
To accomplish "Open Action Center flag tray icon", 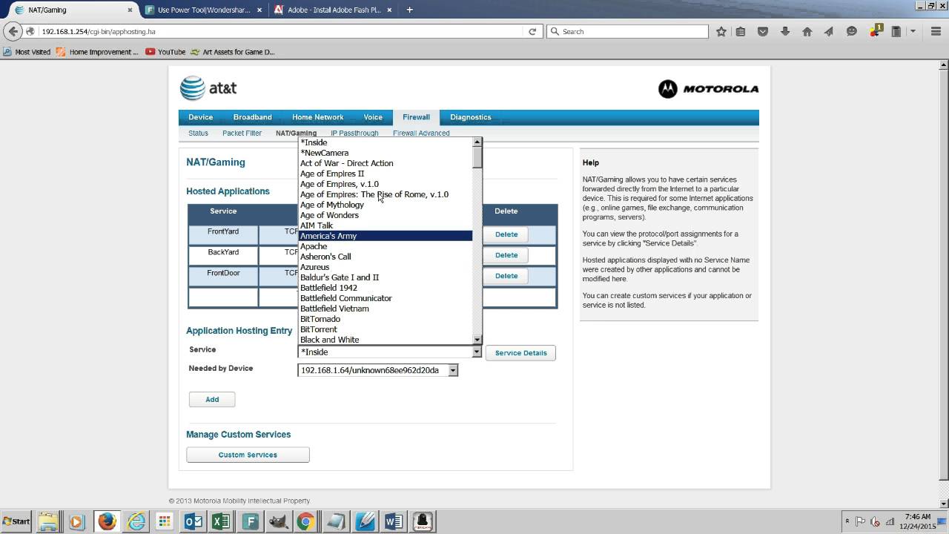I will [x=861, y=521].
